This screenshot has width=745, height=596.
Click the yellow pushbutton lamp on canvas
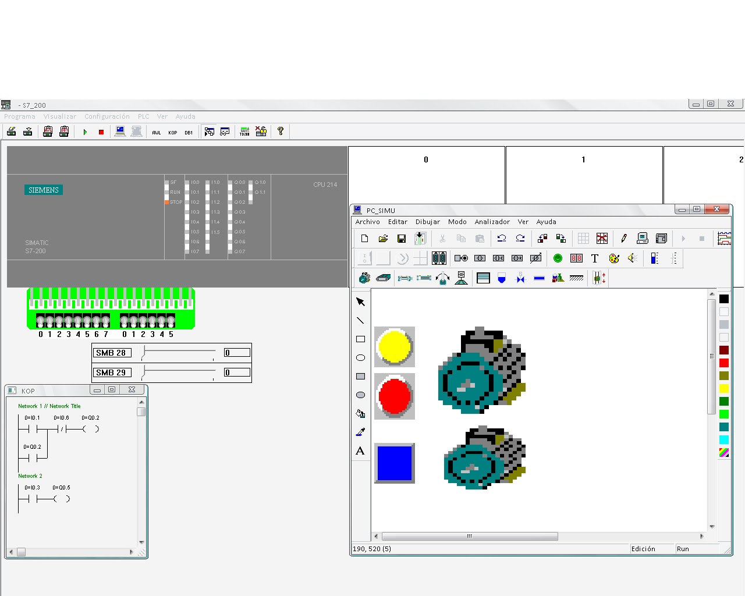[x=395, y=347]
